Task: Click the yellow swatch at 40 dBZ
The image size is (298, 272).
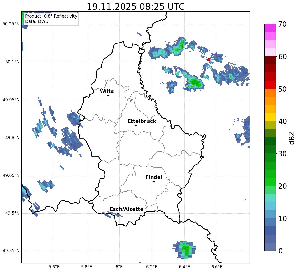Action: 270,117
